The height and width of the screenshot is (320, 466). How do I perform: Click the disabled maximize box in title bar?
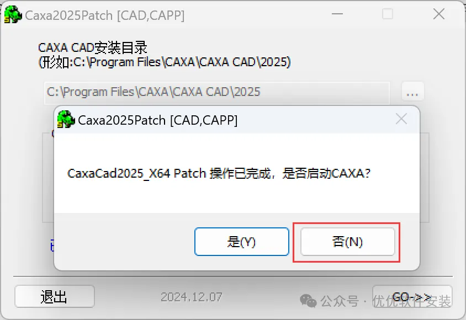click(388, 14)
